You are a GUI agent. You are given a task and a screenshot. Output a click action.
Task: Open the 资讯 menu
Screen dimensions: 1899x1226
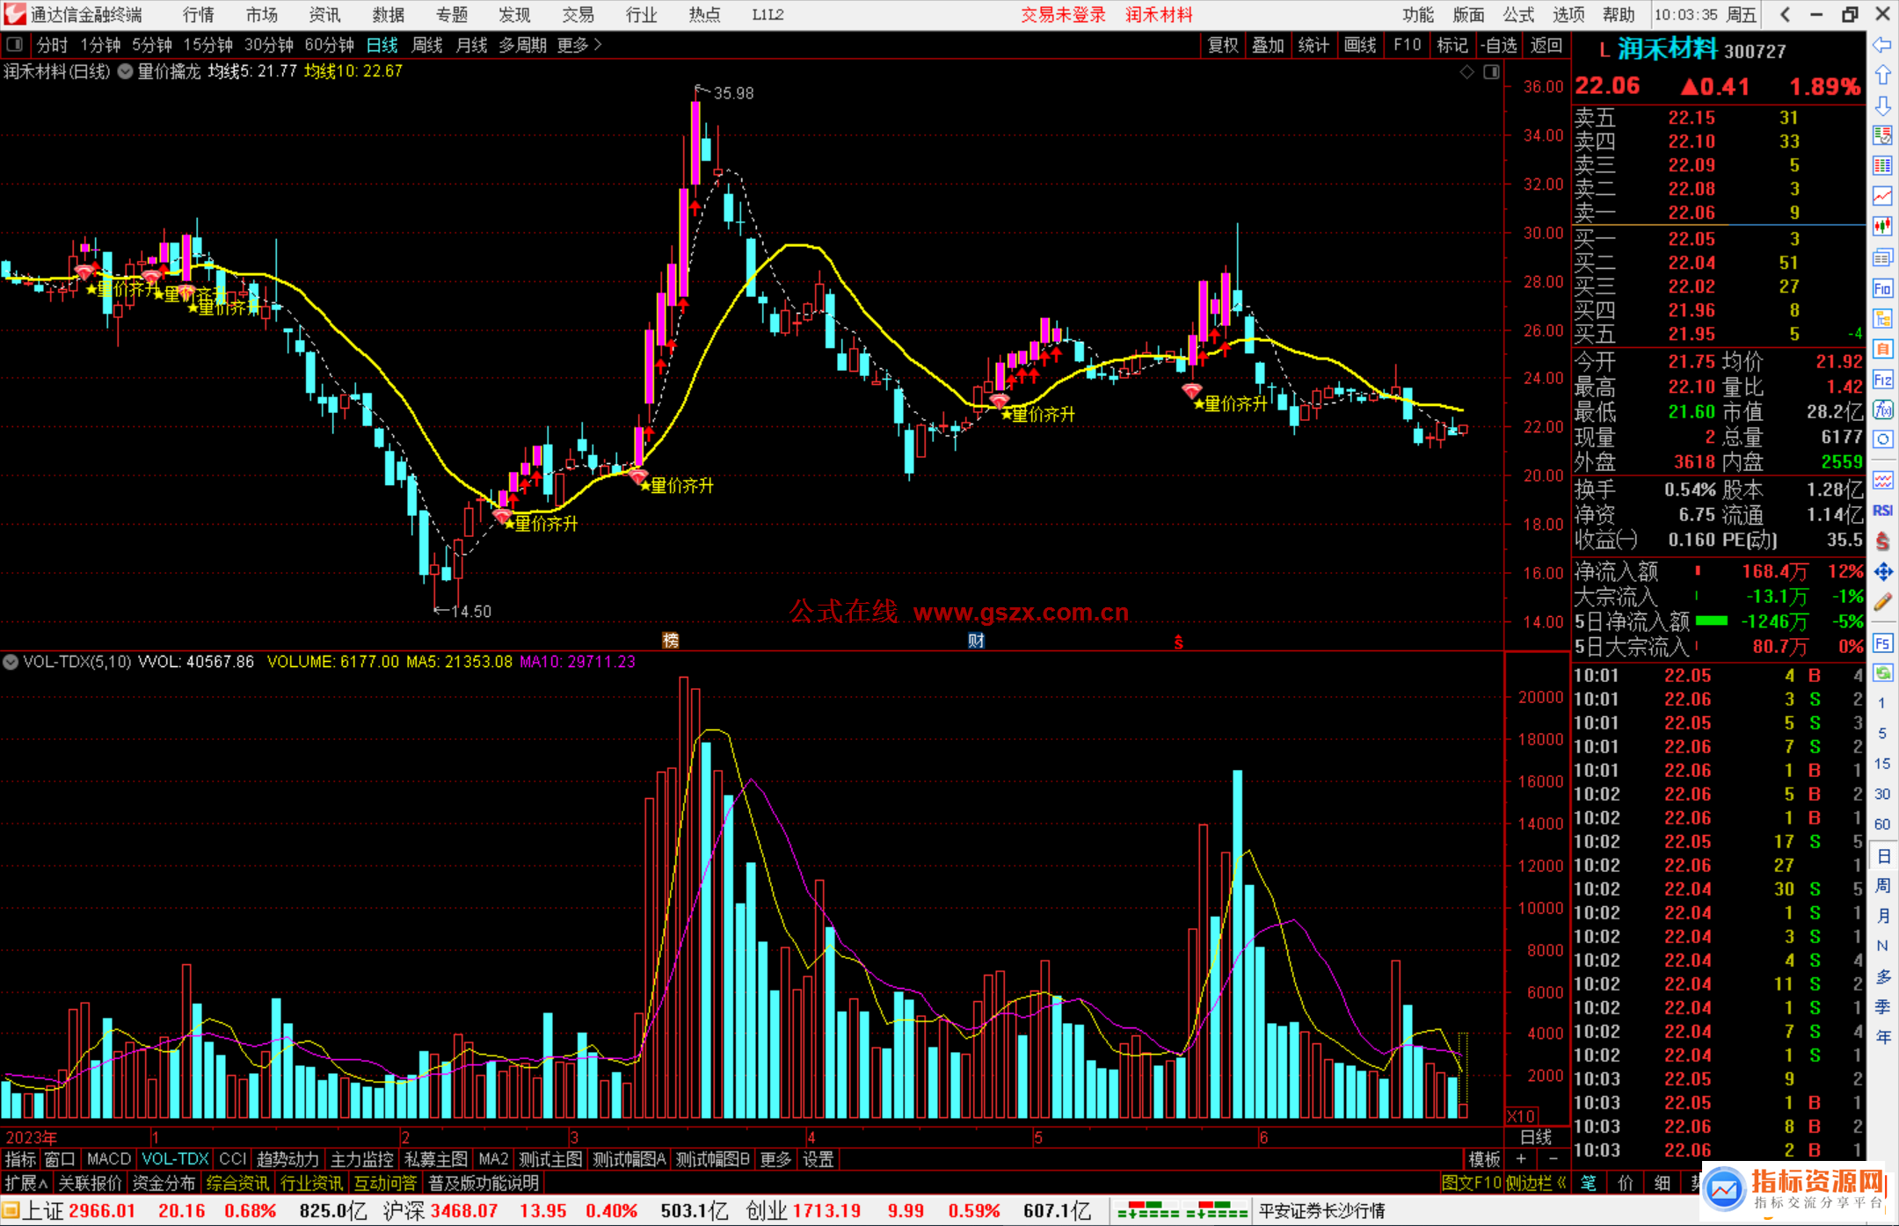point(324,15)
